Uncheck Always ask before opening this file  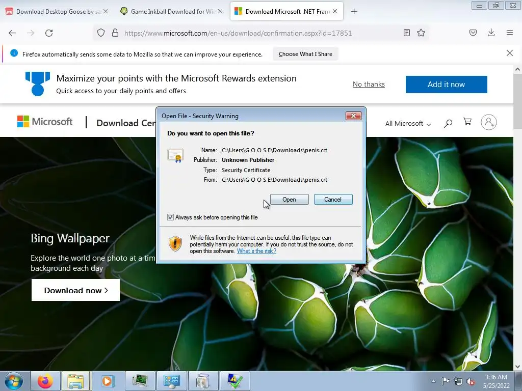click(170, 217)
